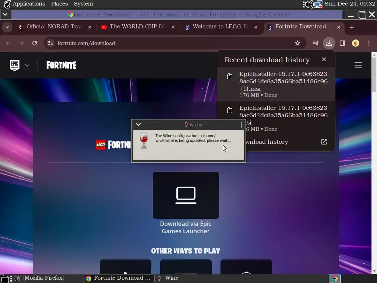Expand the Epic Games dropdown chevron
Viewport: 377px width, 283px height.
[27, 65]
